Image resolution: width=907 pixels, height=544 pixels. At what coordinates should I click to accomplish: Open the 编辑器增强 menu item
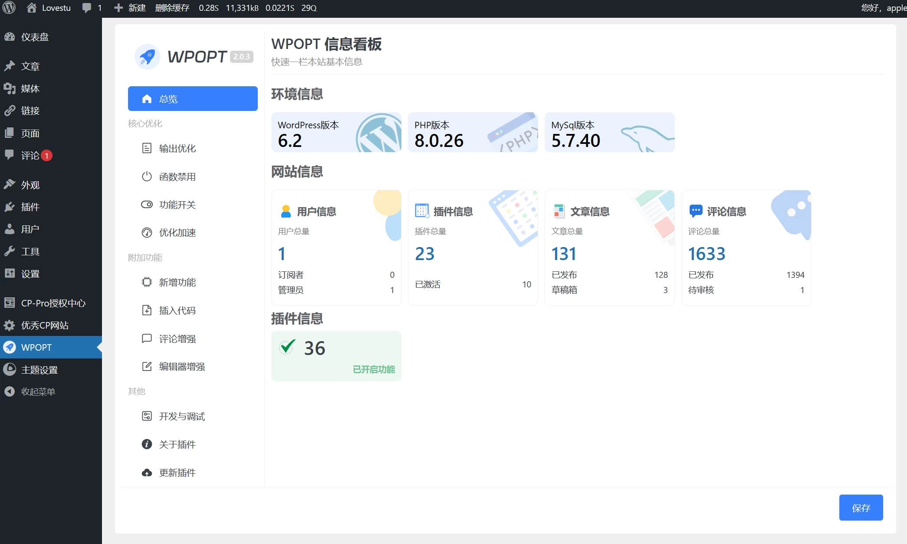[193, 366]
